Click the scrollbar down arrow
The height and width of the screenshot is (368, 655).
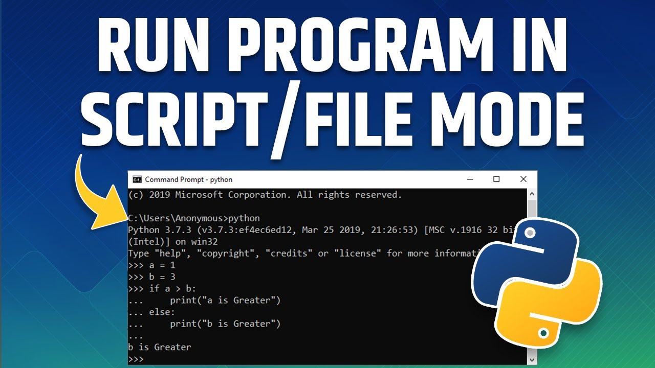532,360
